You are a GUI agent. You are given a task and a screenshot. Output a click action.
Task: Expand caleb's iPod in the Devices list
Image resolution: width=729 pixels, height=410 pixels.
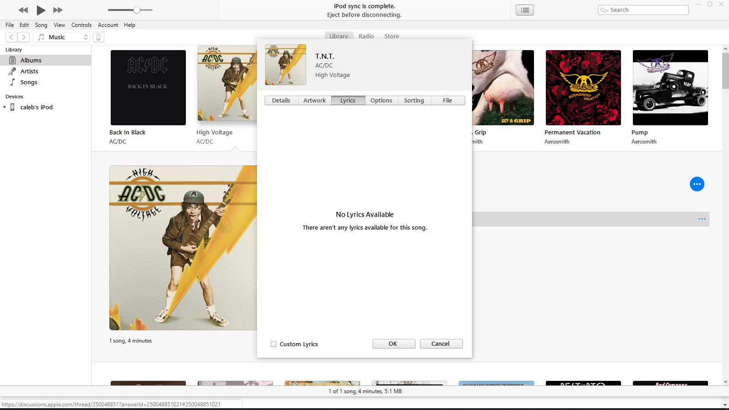tap(5, 107)
